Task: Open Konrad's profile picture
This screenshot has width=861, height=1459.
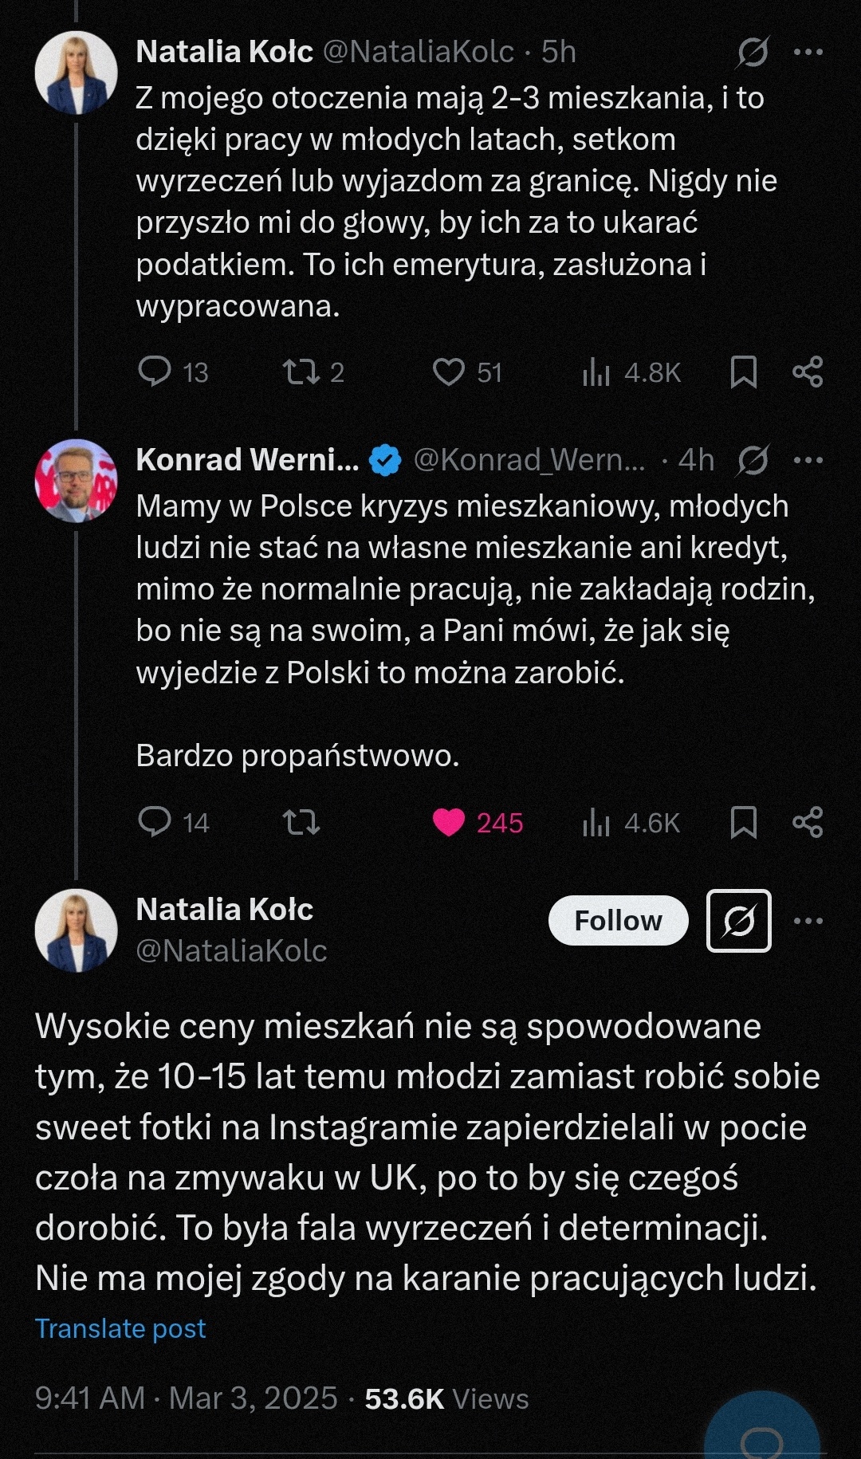Action: pyautogui.click(x=77, y=480)
